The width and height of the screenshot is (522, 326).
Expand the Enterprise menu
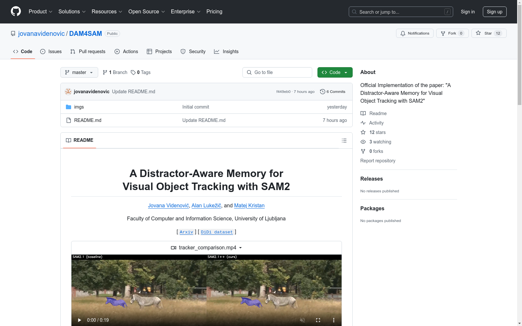tap(186, 11)
